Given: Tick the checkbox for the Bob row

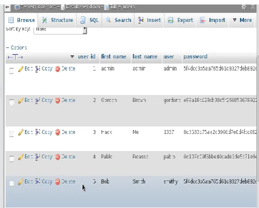Looking at the screenshot, I should click(12, 183).
